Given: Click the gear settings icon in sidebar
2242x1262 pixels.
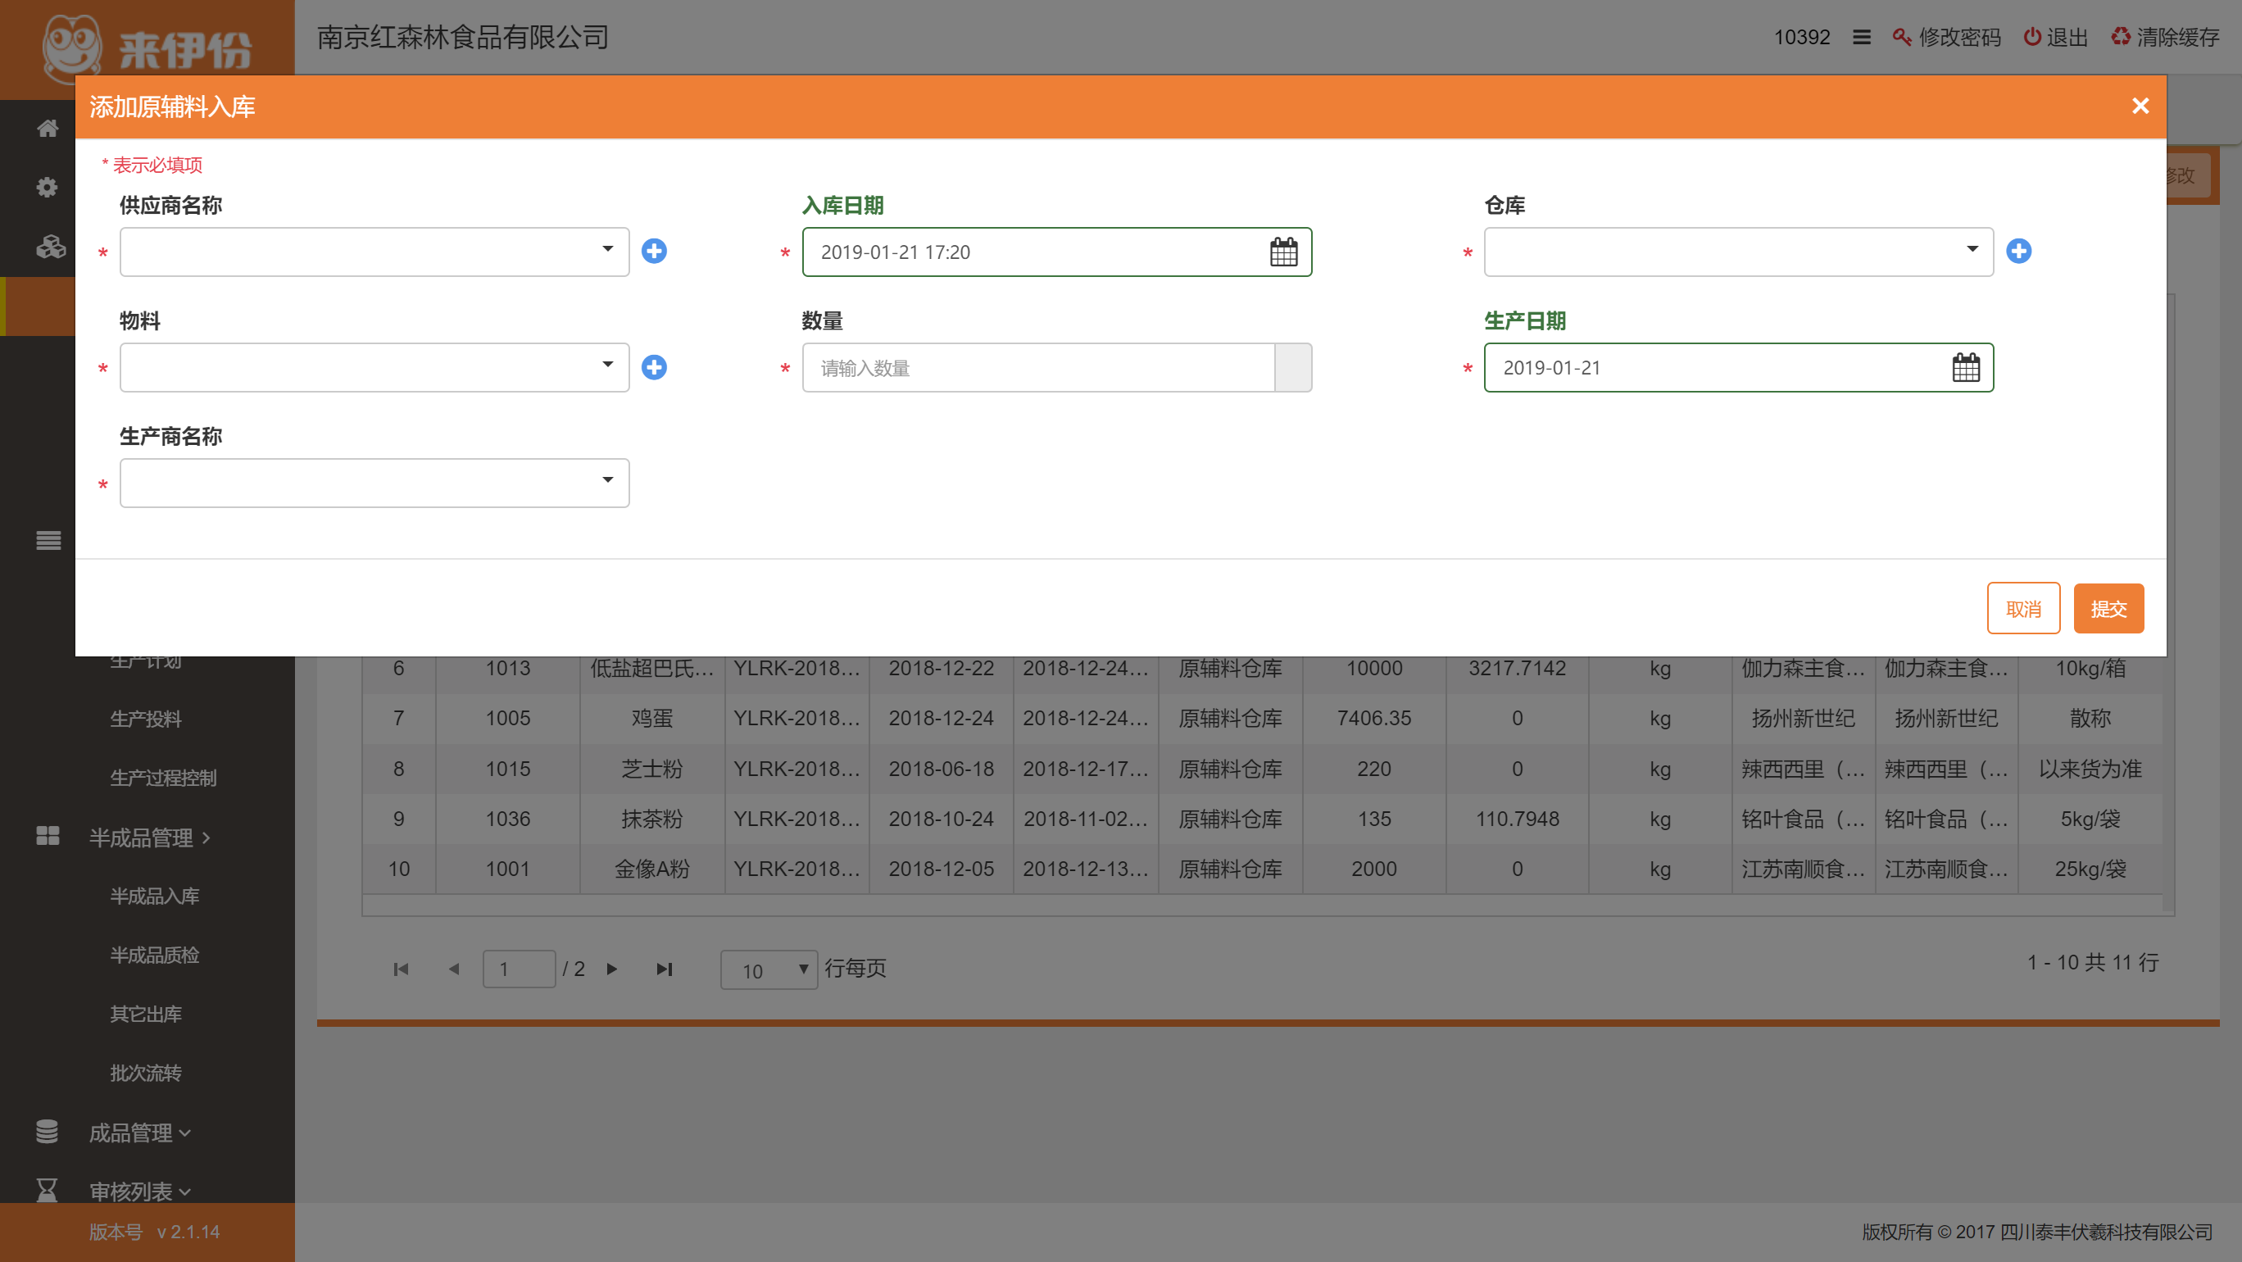Looking at the screenshot, I should [x=47, y=187].
